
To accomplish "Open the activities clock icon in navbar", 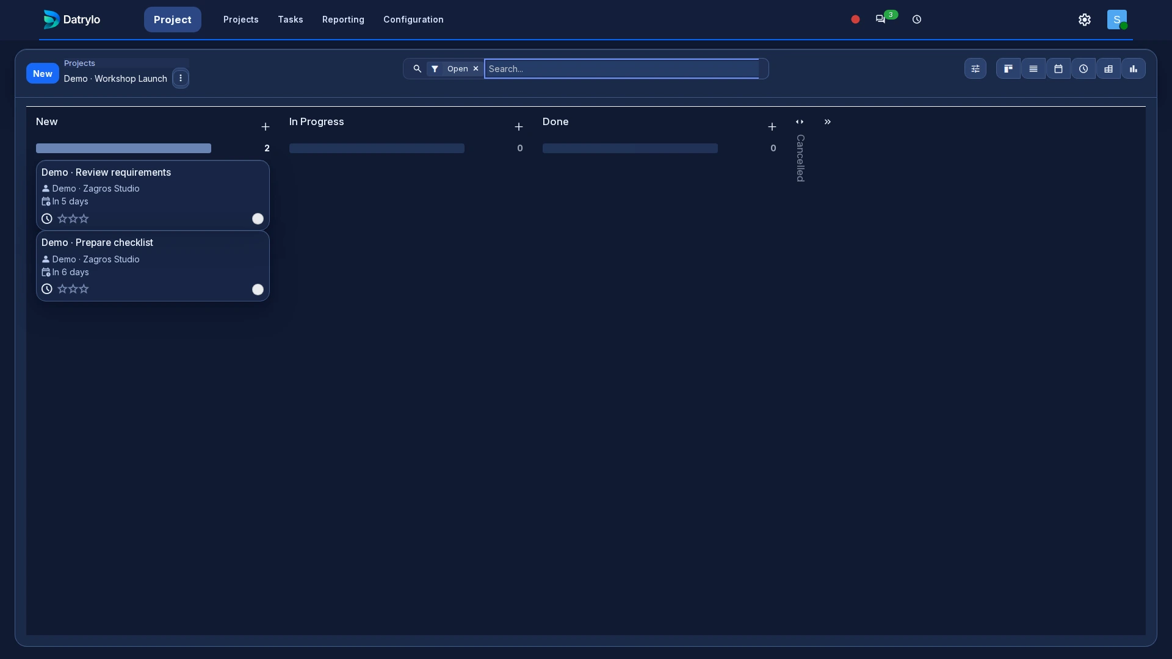I will pyautogui.click(x=917, y=20).
